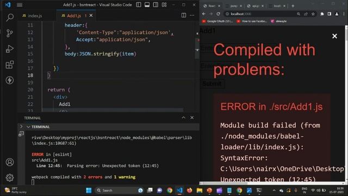Open the Run and Debug view
The image size is (348, 196).
[x=10, y=49]
